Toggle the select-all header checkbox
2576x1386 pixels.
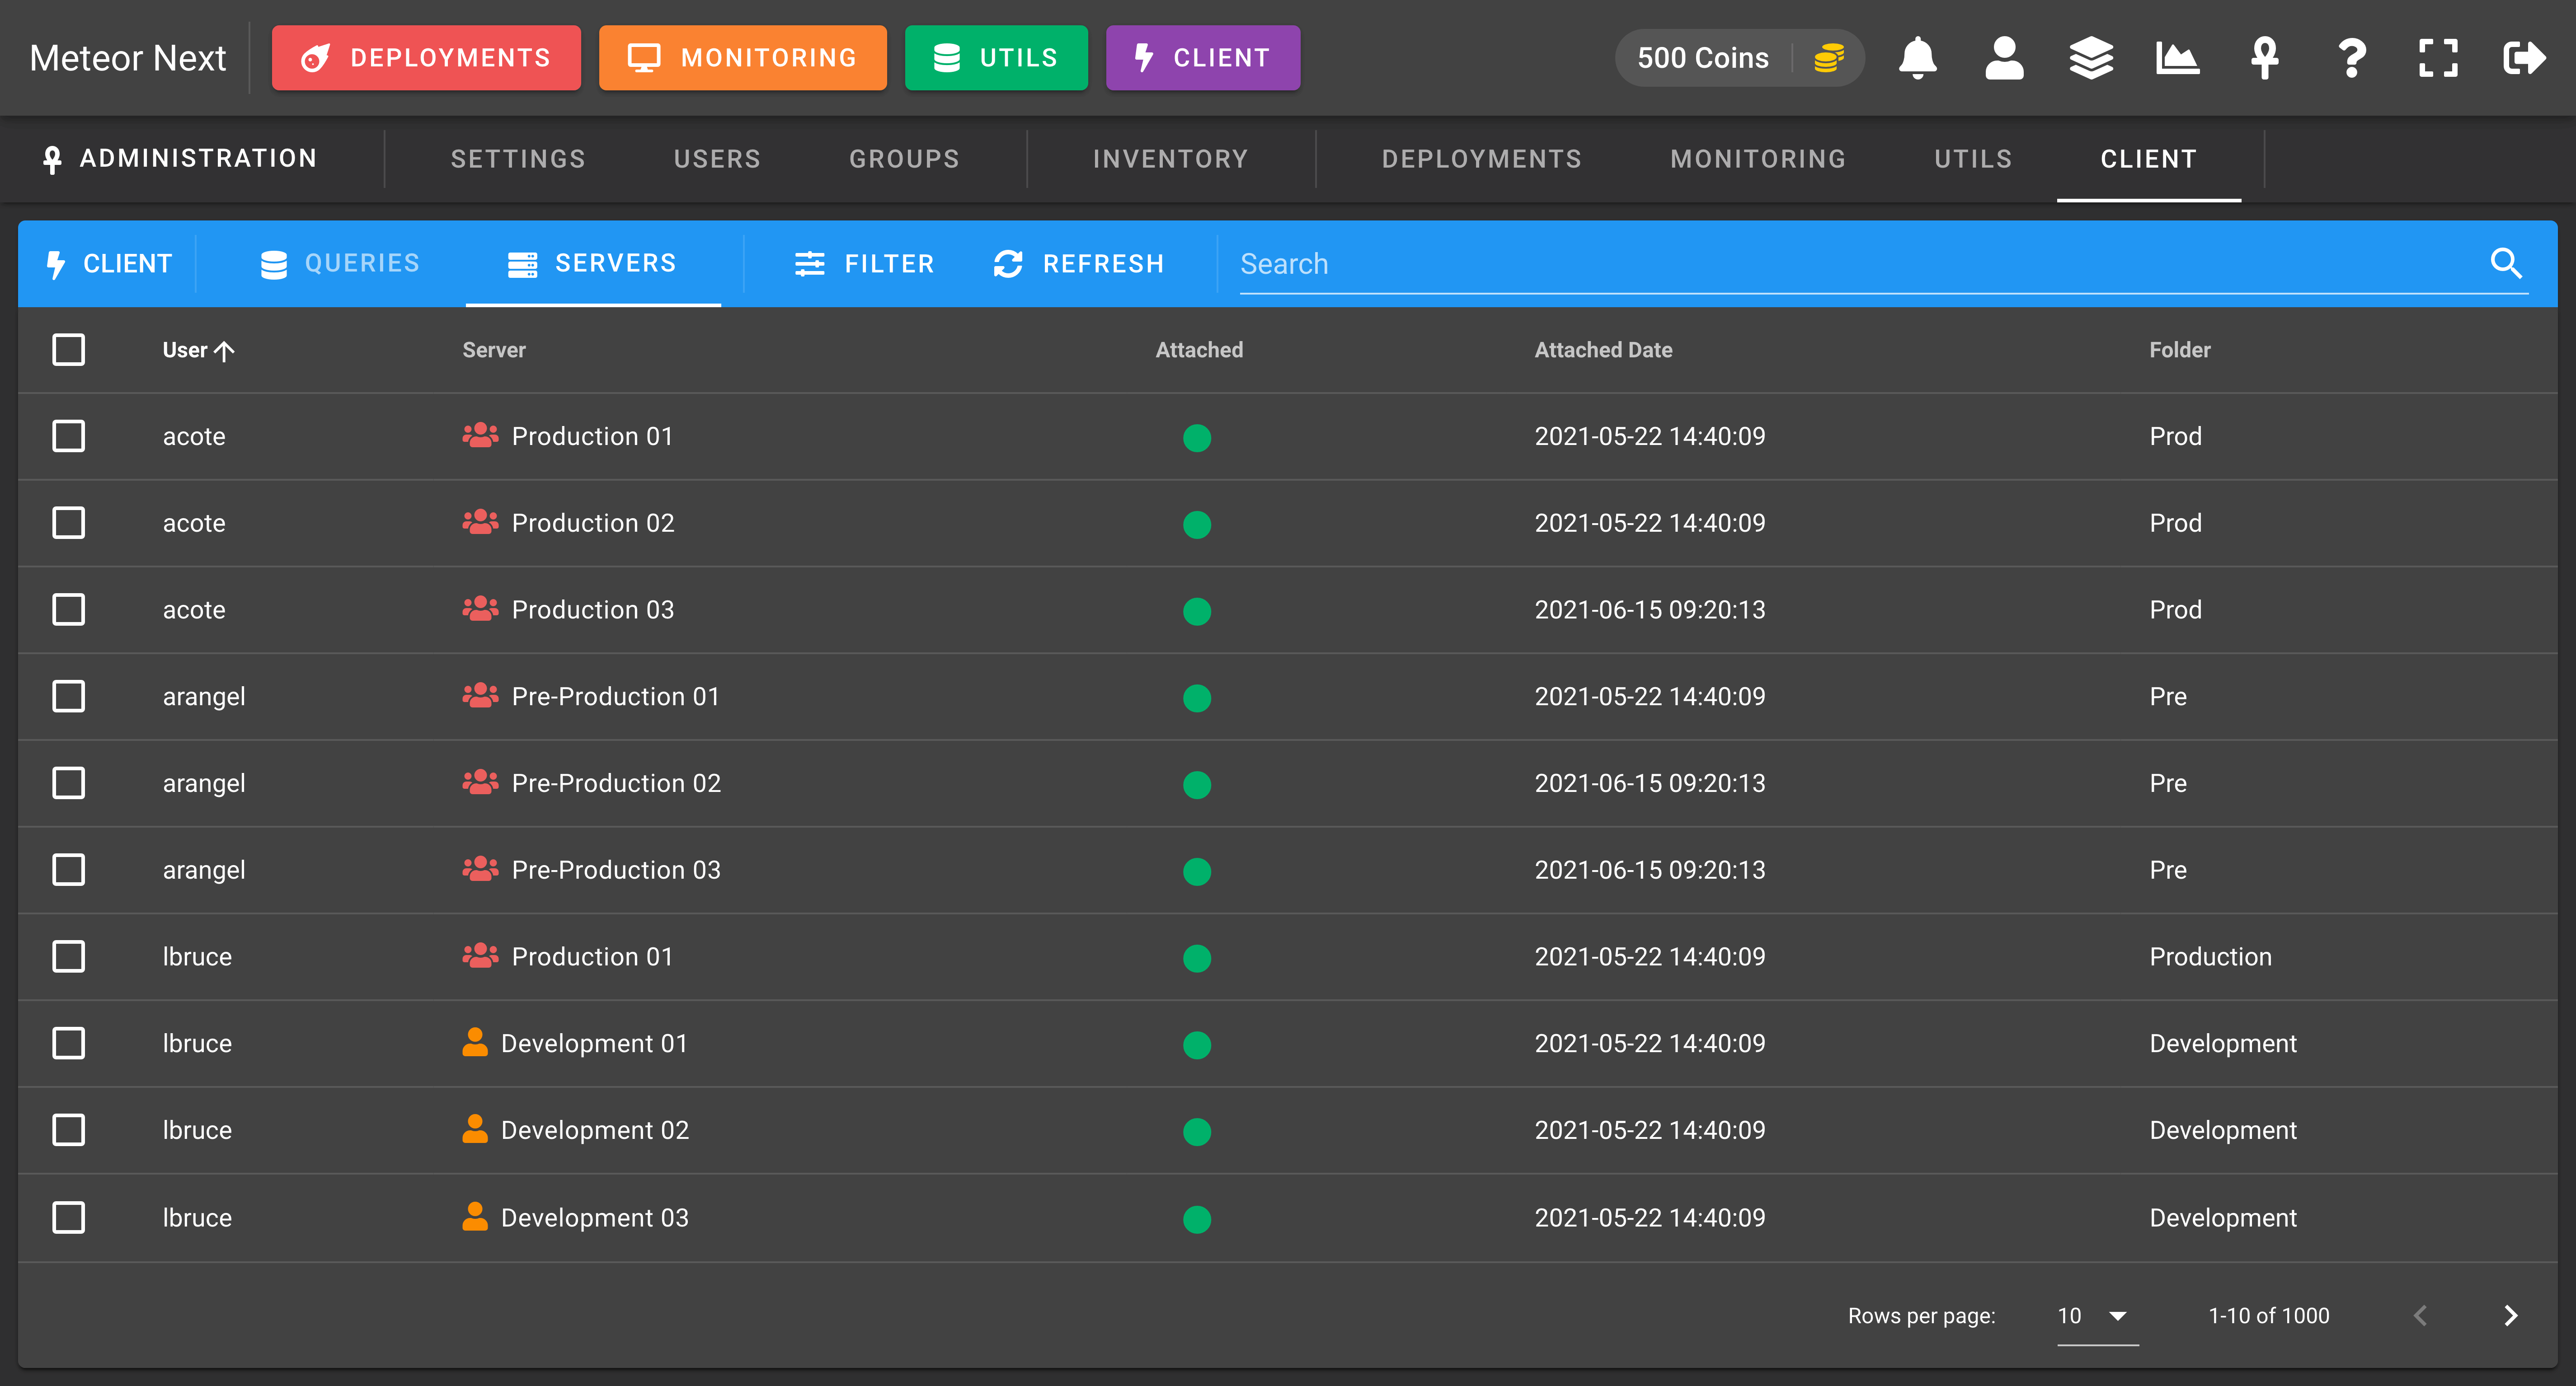pyautogui.click(x=68, y=350)
